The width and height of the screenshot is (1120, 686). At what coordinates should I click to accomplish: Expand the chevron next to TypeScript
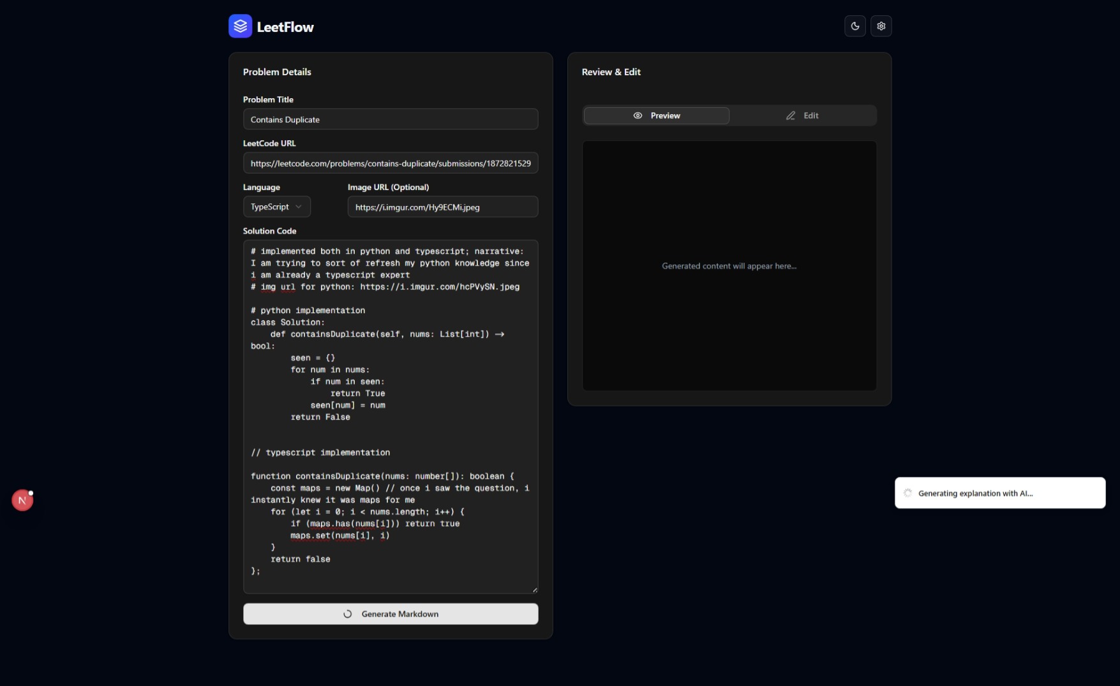(x=299, y=207)
